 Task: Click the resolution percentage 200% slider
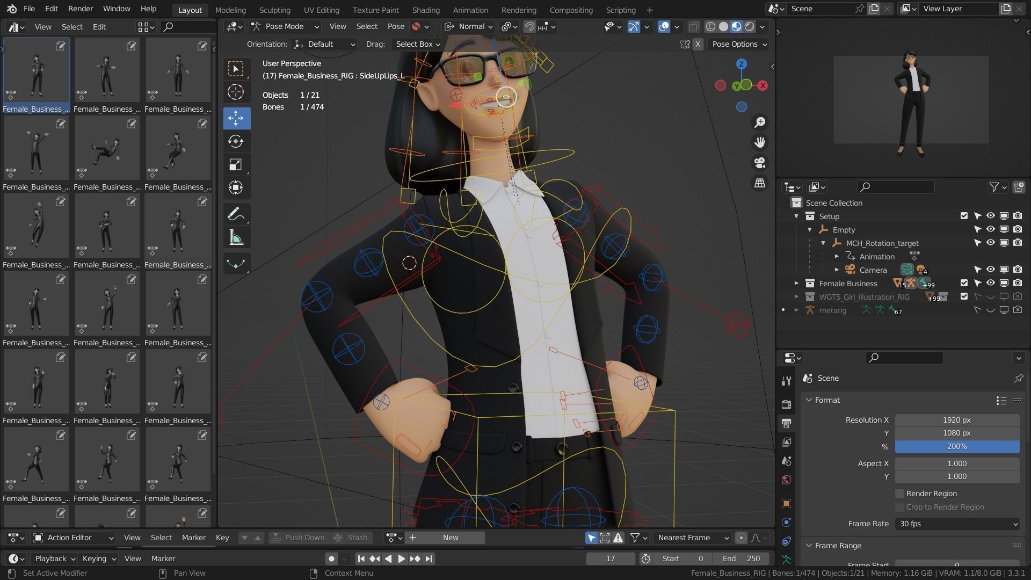(x=957, y=447)
